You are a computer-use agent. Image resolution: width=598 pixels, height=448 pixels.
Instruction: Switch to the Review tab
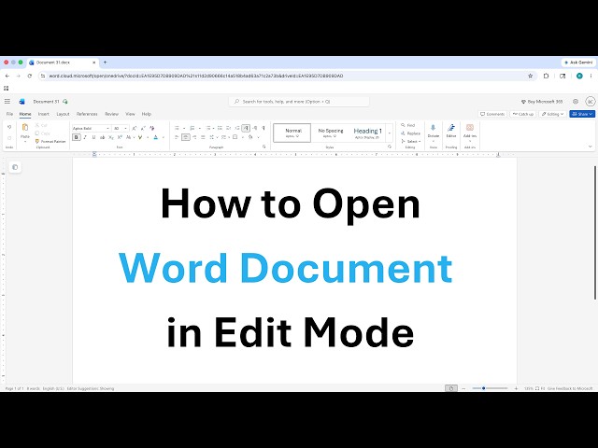[x=112, y=114]
